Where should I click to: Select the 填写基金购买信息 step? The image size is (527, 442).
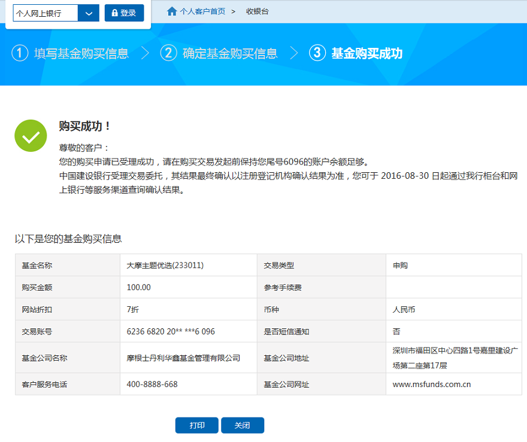(x=81, y=53)
